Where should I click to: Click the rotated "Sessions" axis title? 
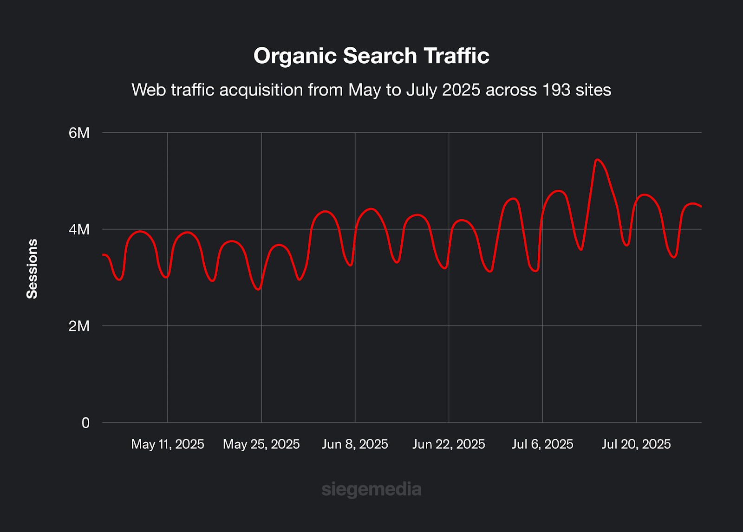pyautogui.click(x=32, y=269)
